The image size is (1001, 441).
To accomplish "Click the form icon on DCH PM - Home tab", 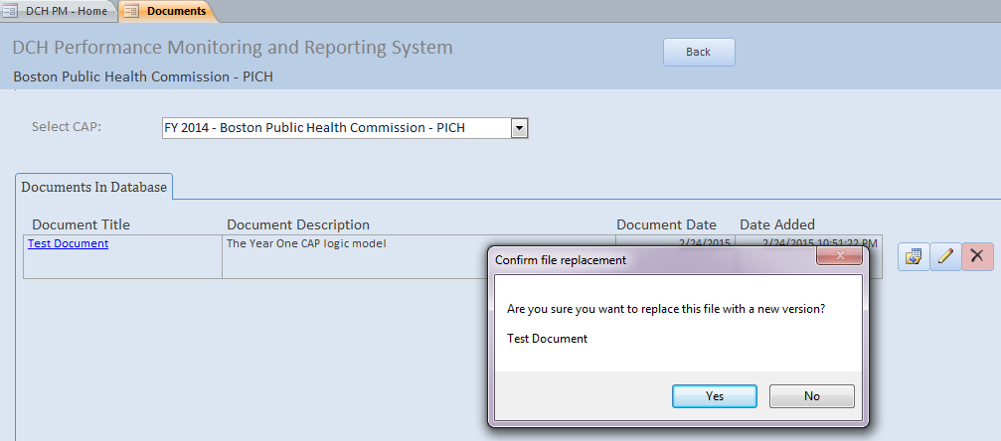I will [13, 11].
